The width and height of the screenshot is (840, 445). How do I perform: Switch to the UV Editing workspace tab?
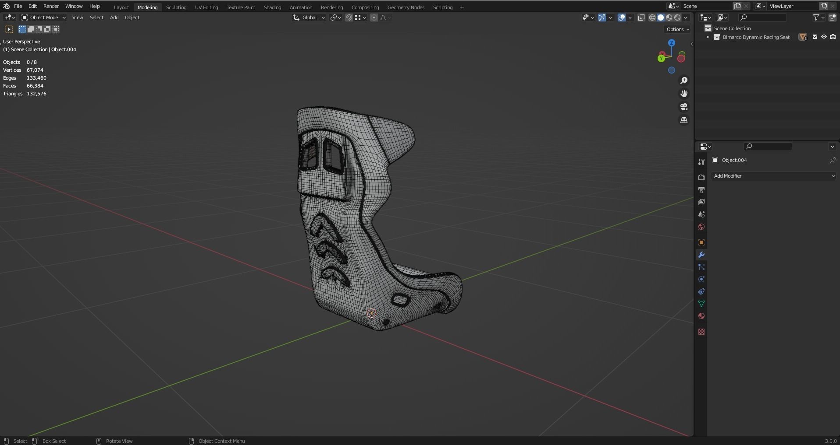[206, 7]
